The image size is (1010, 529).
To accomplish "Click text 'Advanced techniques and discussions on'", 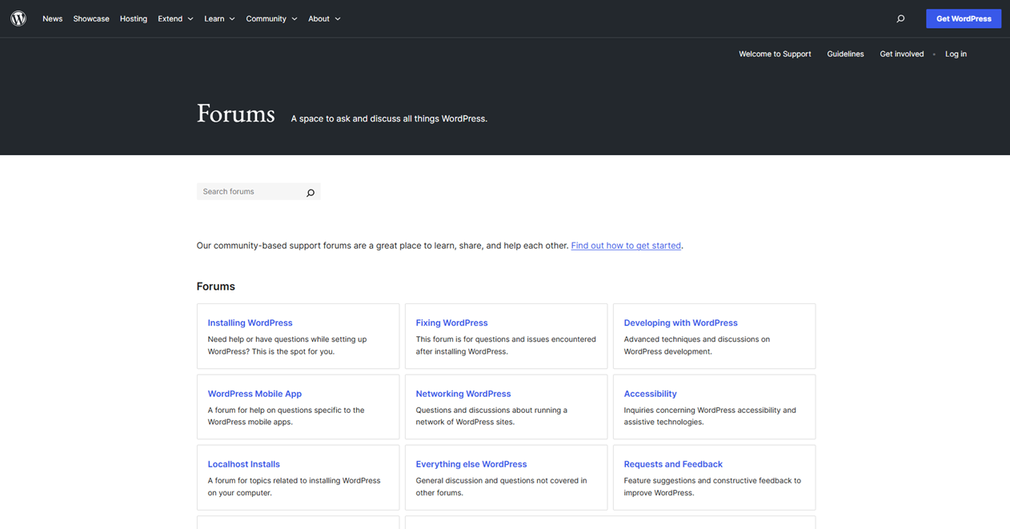I will (696, 339).
